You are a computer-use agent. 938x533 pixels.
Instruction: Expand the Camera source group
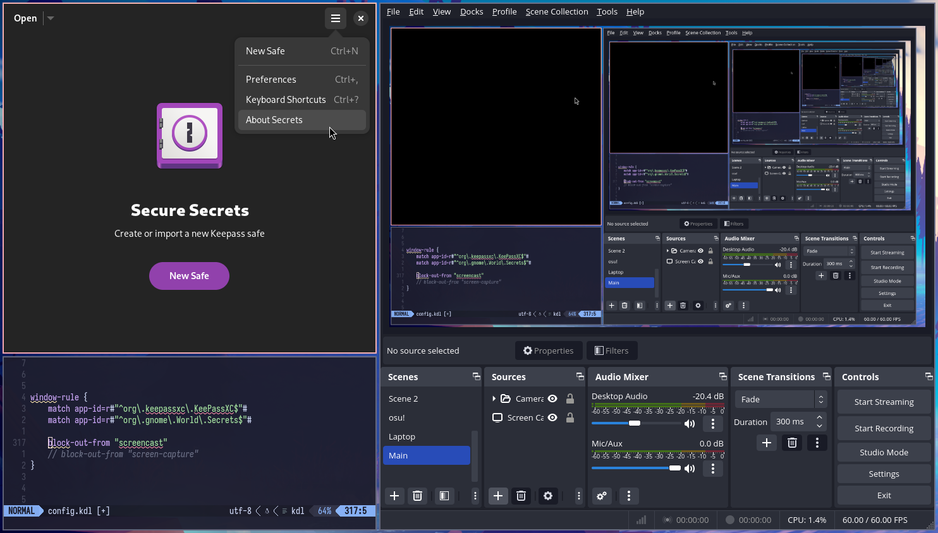495,399
